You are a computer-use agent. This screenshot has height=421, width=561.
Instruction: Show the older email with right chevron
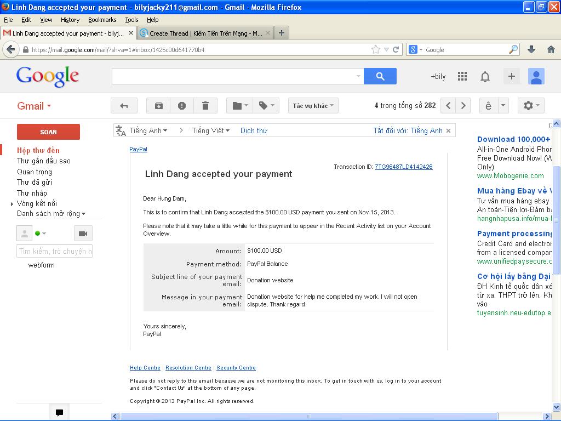(x=463, y=106)
